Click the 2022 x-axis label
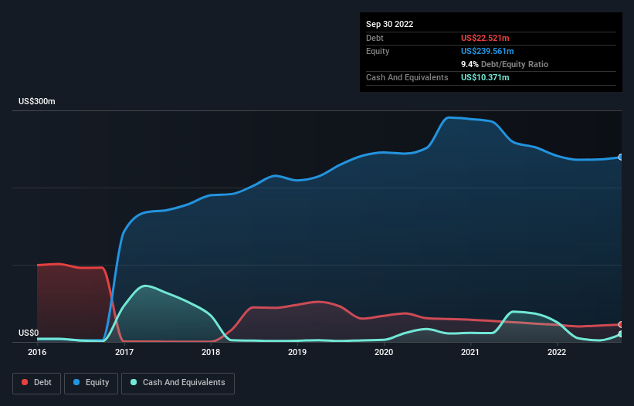634x406 pixels. pos(557,352)
